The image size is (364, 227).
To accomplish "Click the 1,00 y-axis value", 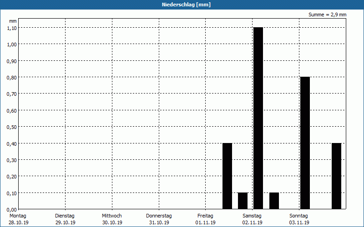I will click(12, 44).
